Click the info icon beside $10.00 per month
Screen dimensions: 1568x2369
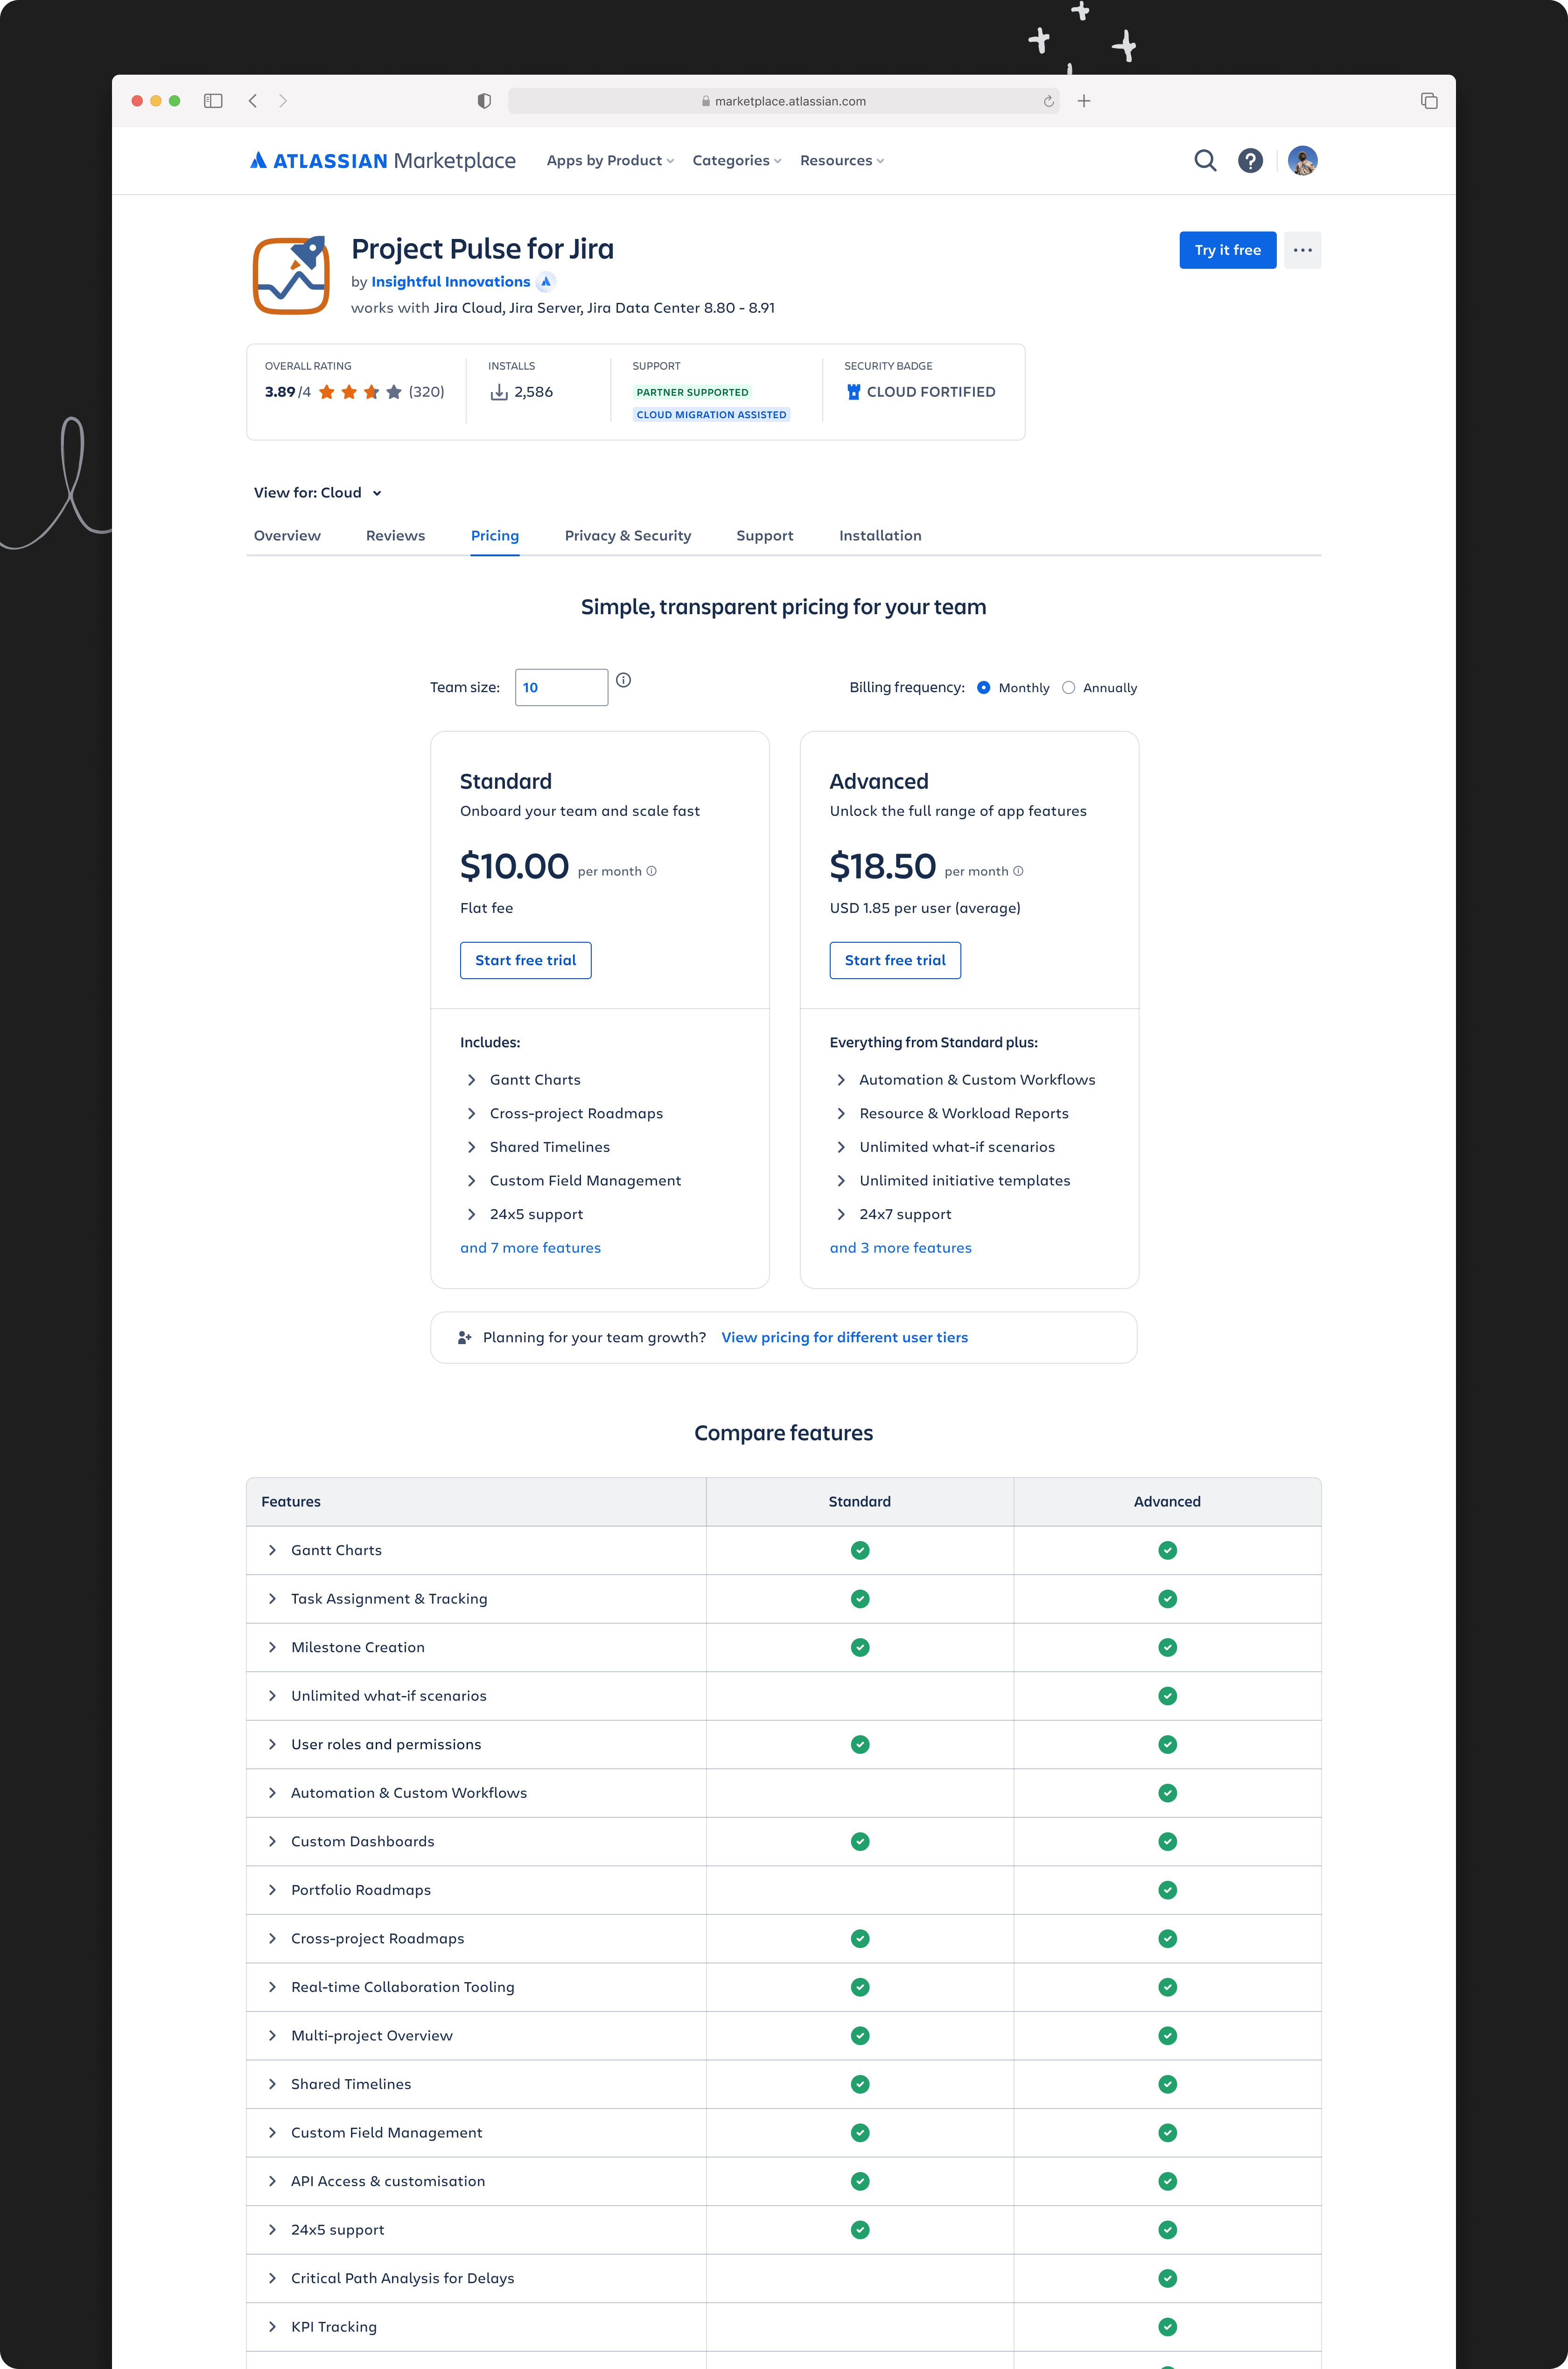click(x=652, y=871)
